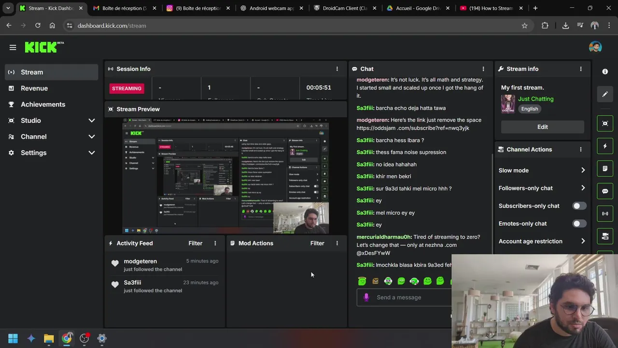618x348 pixels.
Task: Click the English language tag
Action: pos(530,109)
